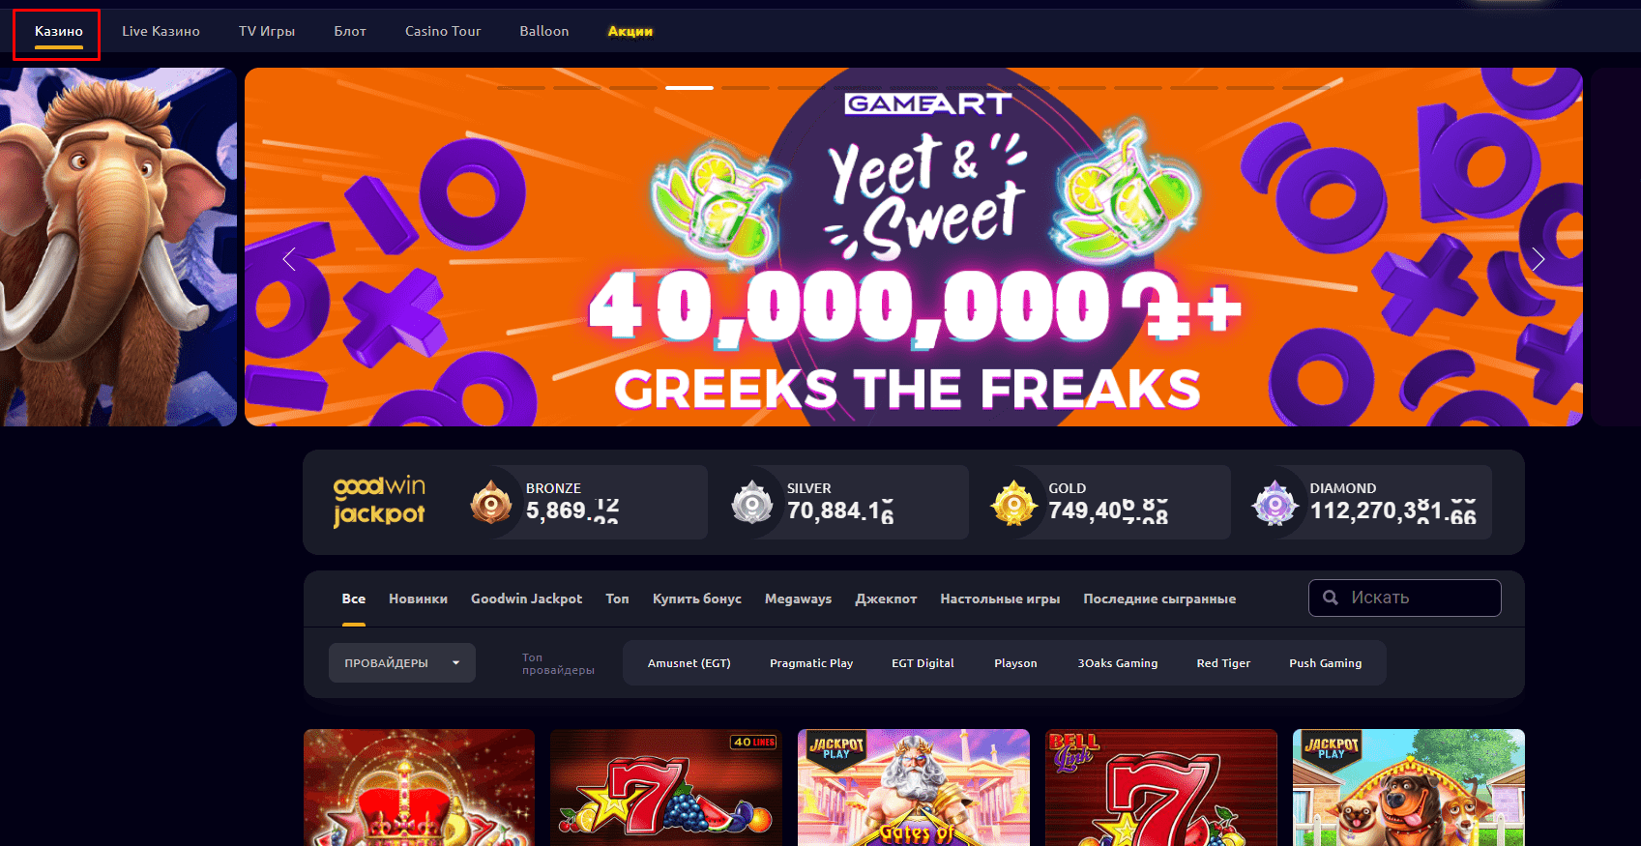
Task: Click the Goodwin Jackpot logo
Action: pos(380,501)
